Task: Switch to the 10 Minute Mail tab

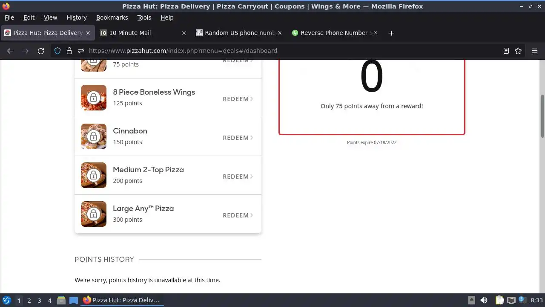Action: coord(143,33)
